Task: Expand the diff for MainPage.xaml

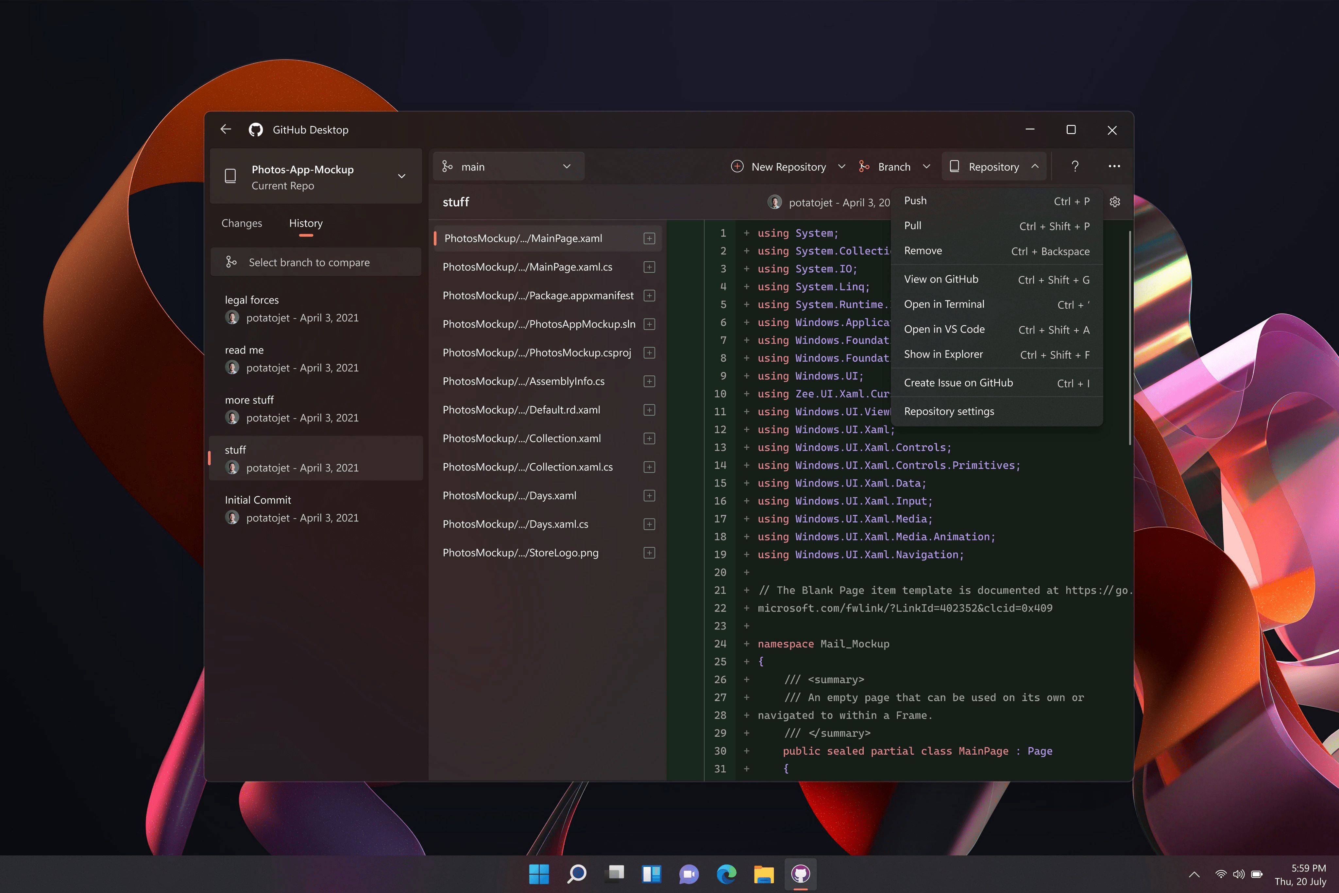Action: (649, 238)
